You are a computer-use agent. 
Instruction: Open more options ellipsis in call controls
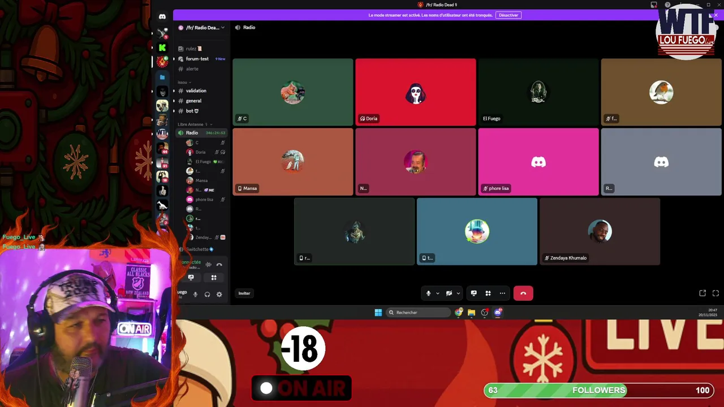click(x=502, y=293)
